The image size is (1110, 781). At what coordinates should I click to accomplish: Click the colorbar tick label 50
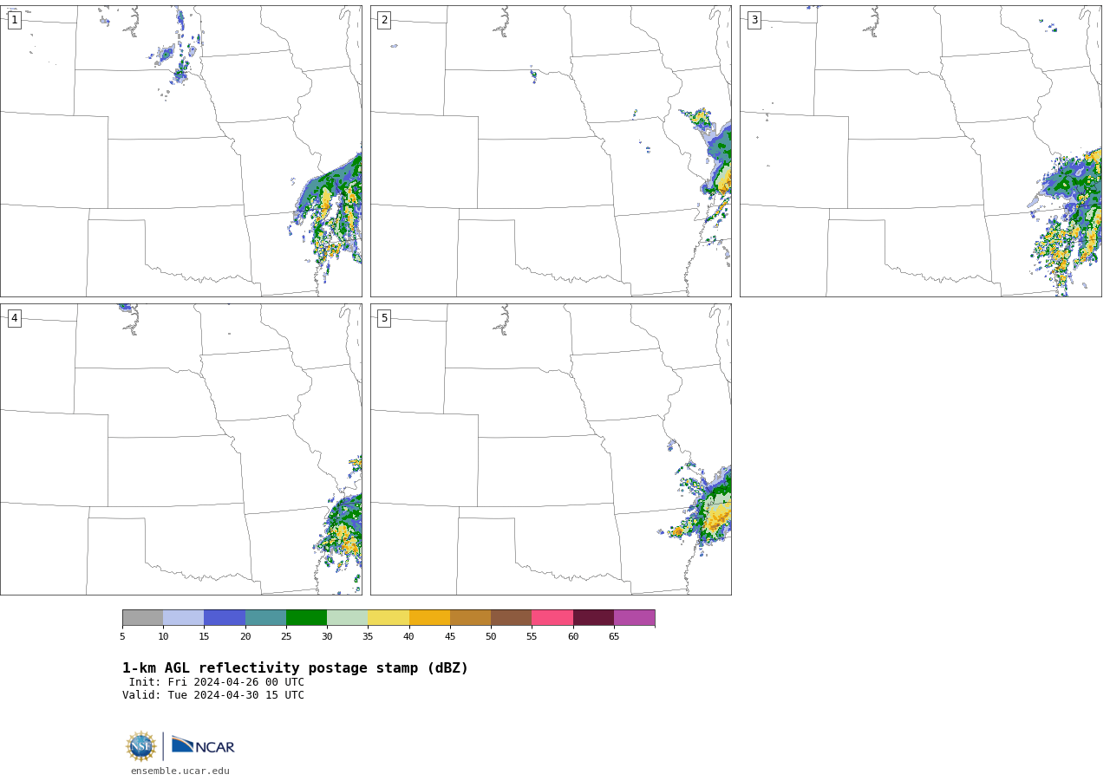491,637
